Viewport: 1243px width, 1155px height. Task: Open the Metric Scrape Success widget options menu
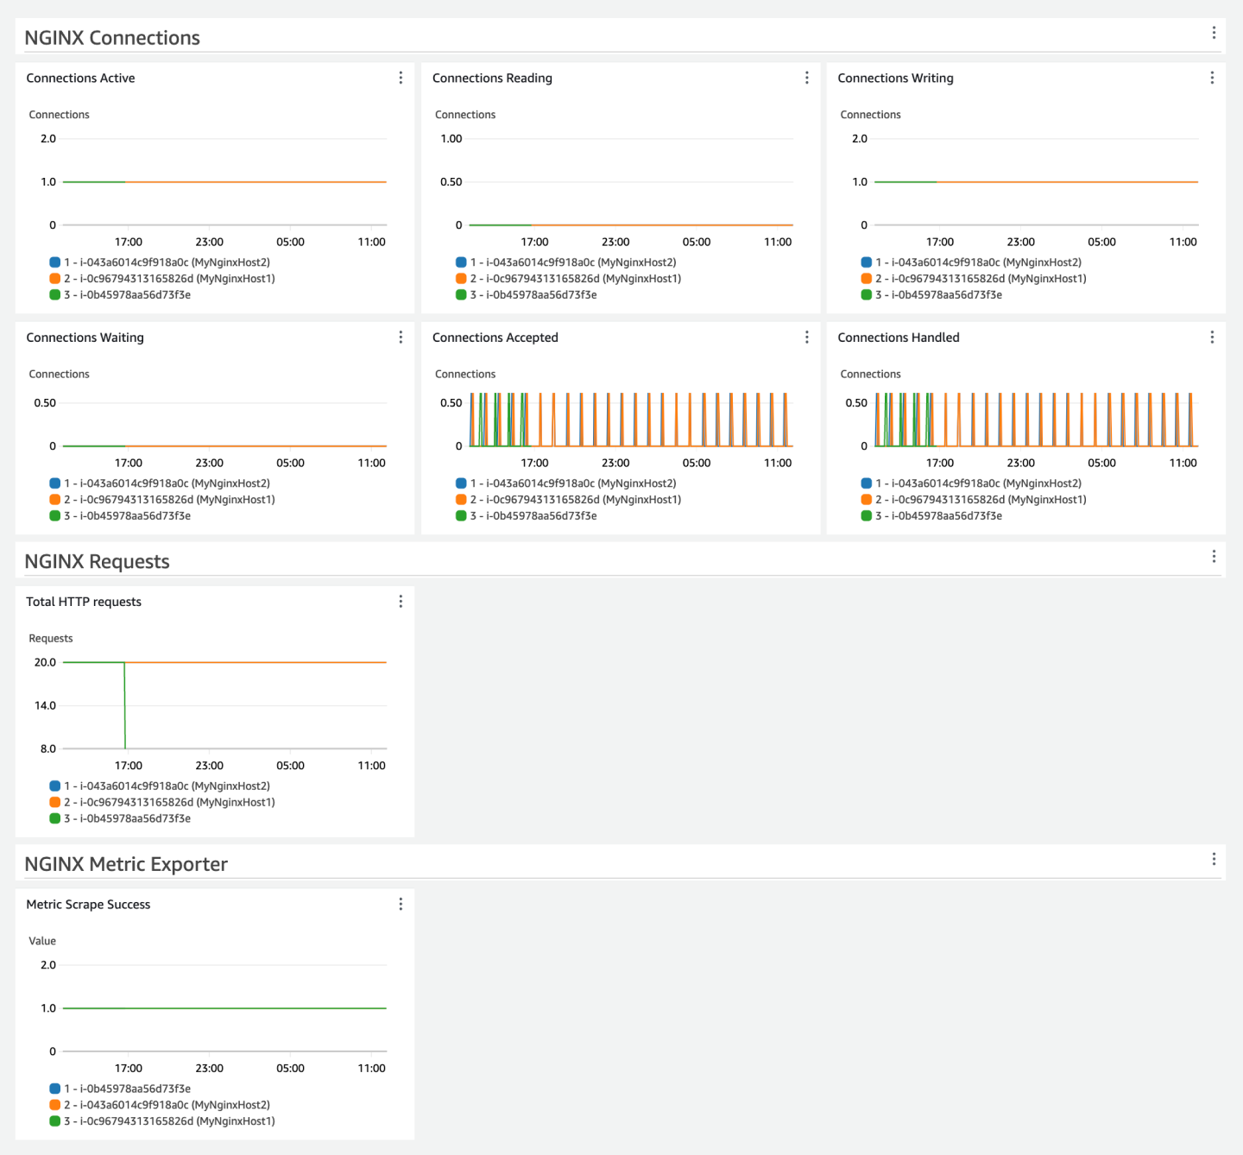tap(401, 904)
